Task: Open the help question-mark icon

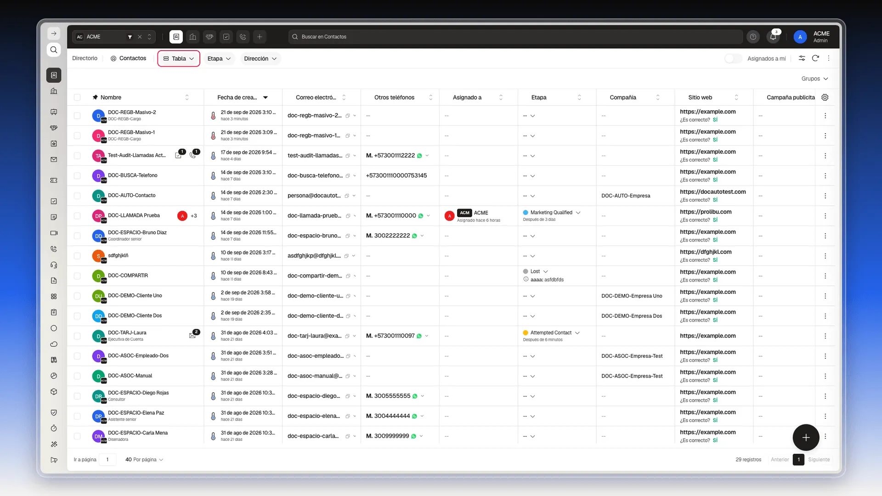Action: click(753, 37)
